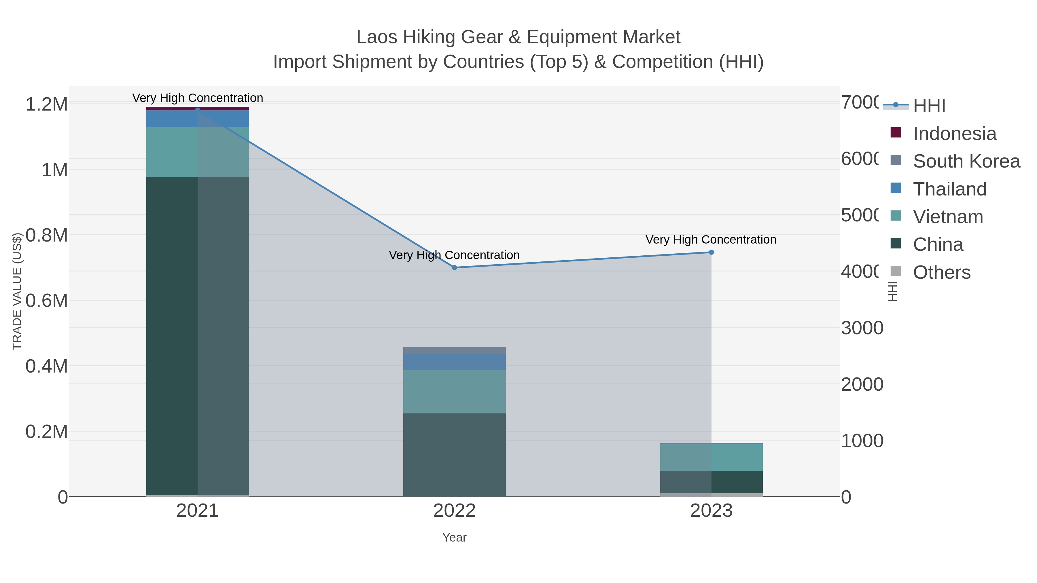
Task: Click the 2023 Very High Concentration annotation
Action: pos(711,240)
